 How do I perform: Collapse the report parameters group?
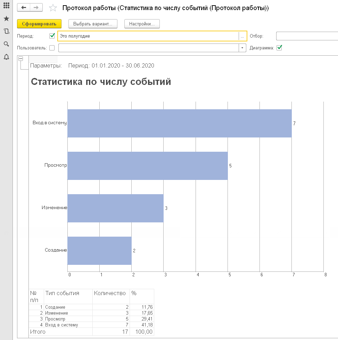tap(20, 59)
